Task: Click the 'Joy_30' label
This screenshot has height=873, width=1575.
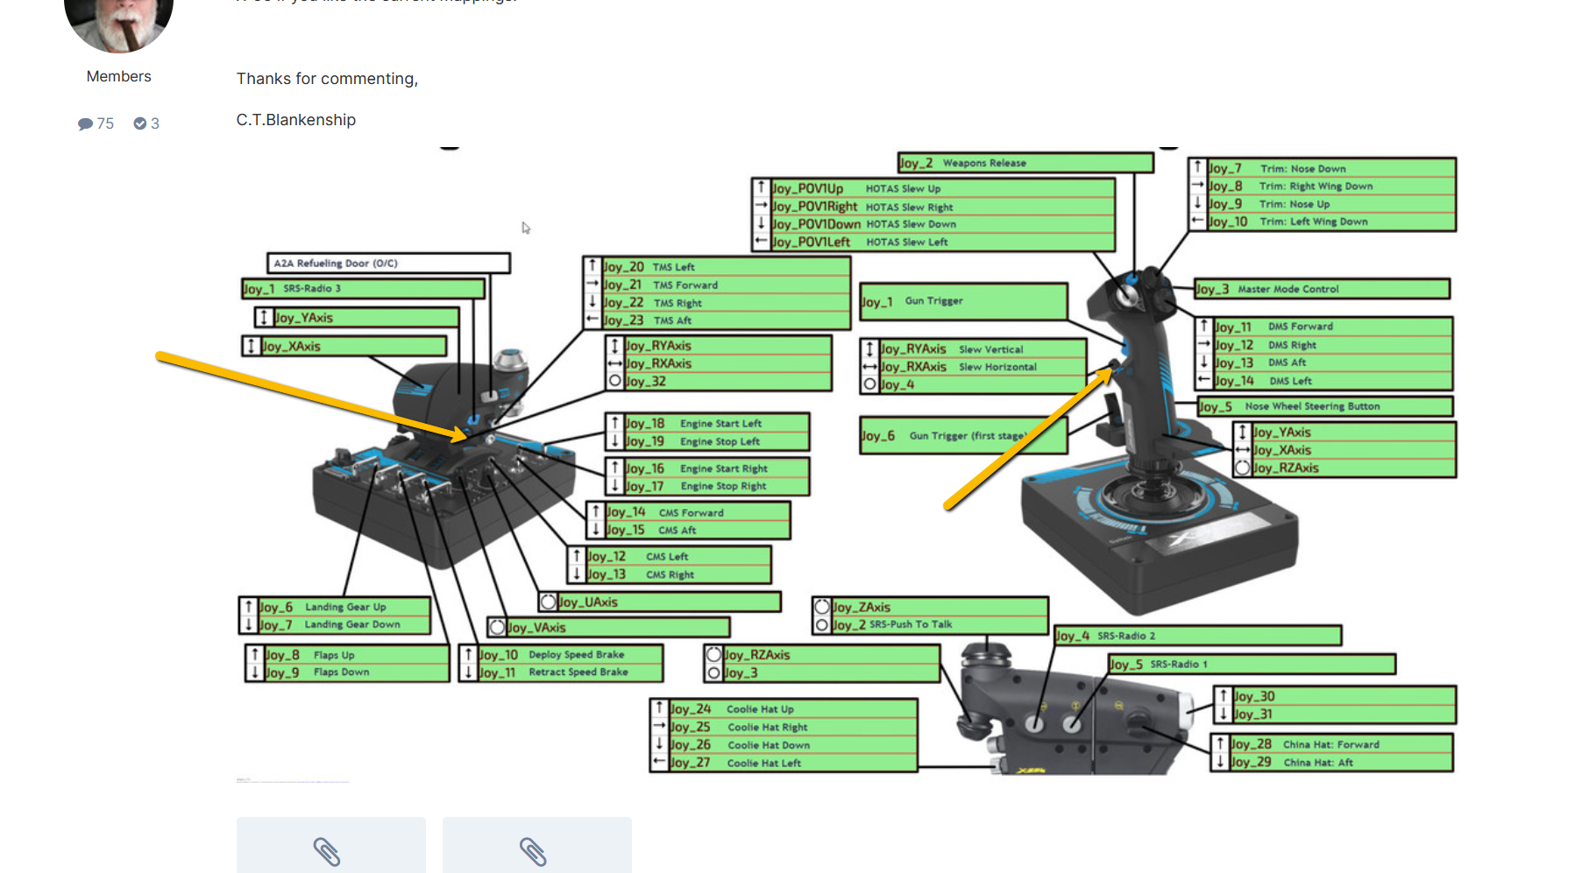Action: pos(1254,697)
